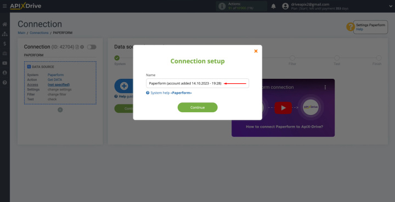Open the Actions info icon
The image size is (395, 202).
tap(222, 6)
